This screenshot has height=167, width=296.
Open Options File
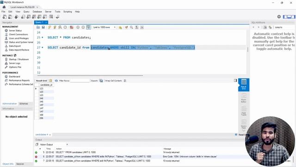(15, 67)
